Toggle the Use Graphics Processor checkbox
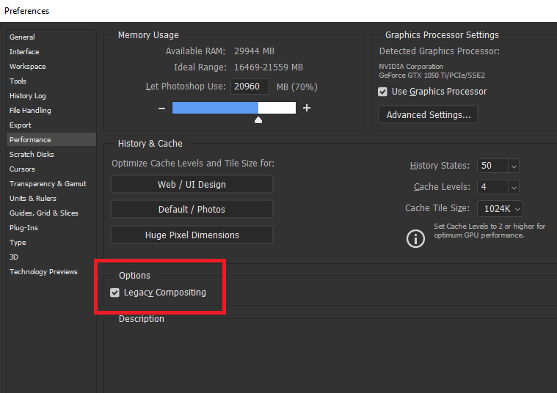Viewport: 557px width, 393px height. coord(382,92)
